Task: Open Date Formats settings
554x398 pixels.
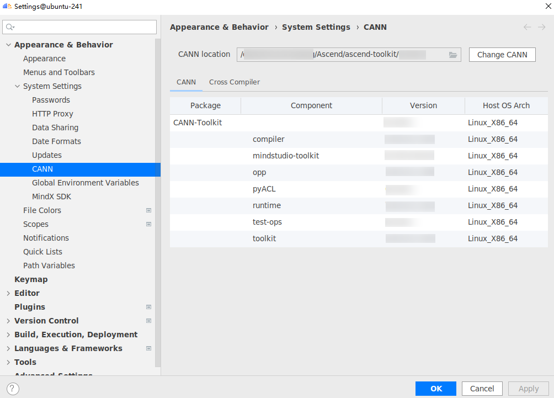Action: (x=56, y=141)
